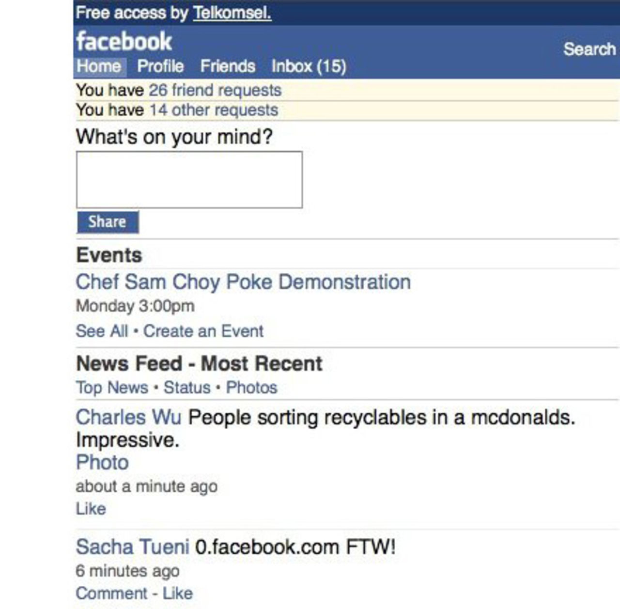Open the Friends tab
Viewport: 620px width, 609px height.
tap(229, 66)
